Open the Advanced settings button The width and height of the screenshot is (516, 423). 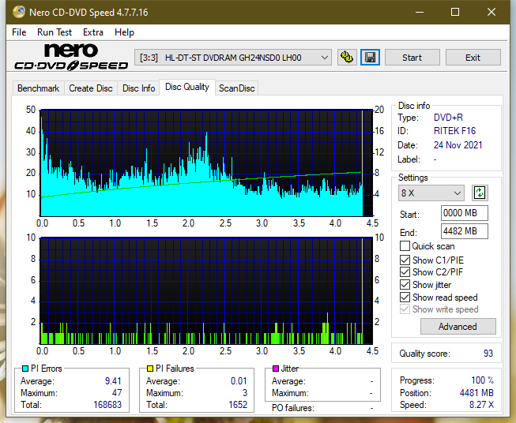[458, 327]
